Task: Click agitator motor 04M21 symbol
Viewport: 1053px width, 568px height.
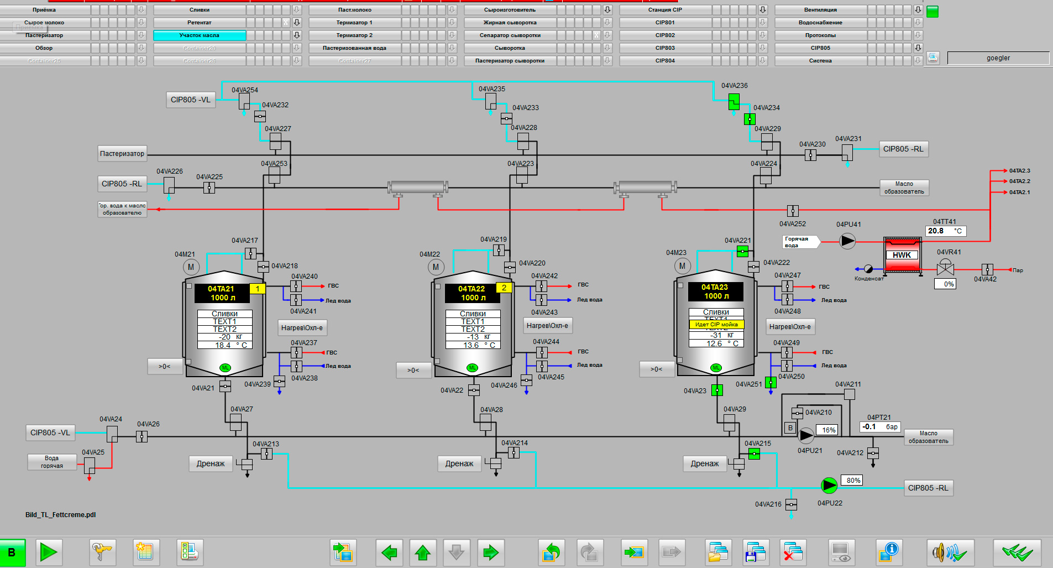Action: point(191,267)
